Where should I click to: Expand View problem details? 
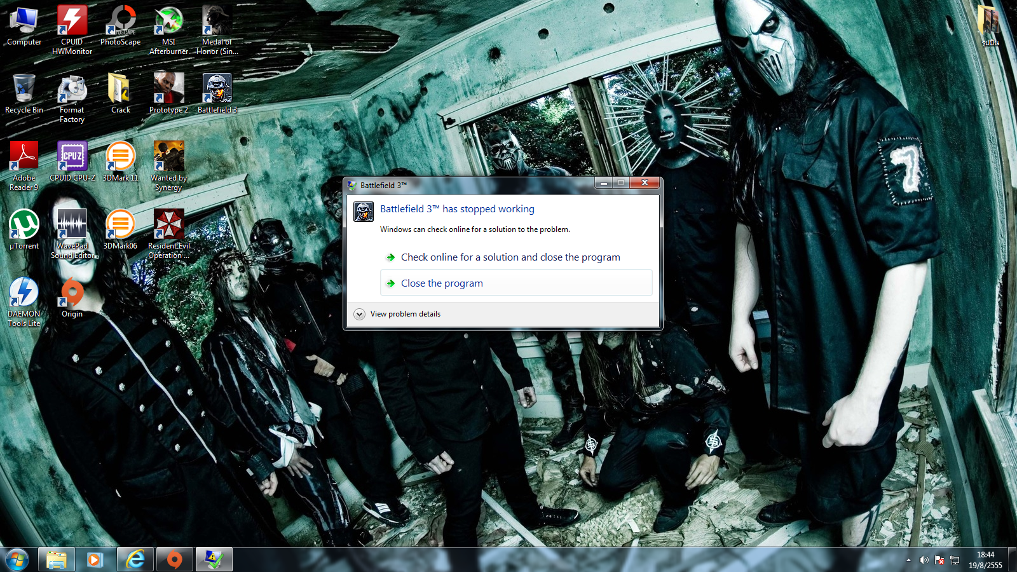tap(398, 314)
